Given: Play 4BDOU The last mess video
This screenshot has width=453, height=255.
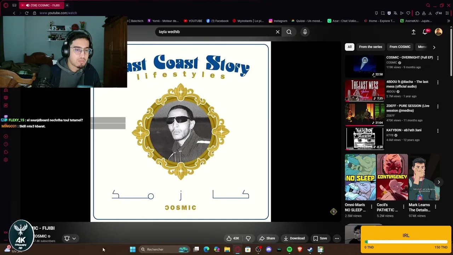Looking at the screenshot, I should pyautogui.click(x=365, y=90).
